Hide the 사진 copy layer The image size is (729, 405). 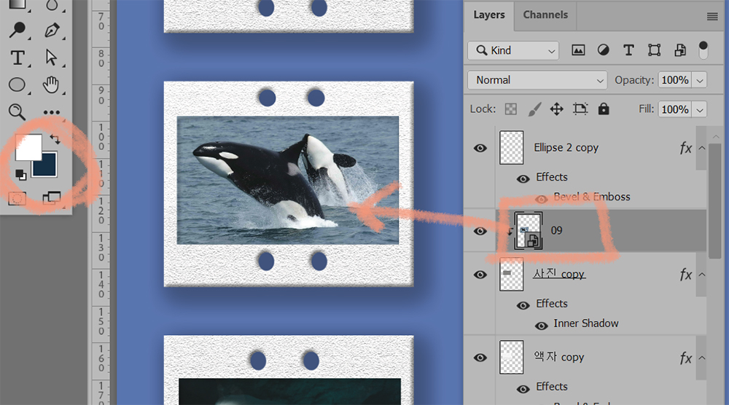pos(480,275)
